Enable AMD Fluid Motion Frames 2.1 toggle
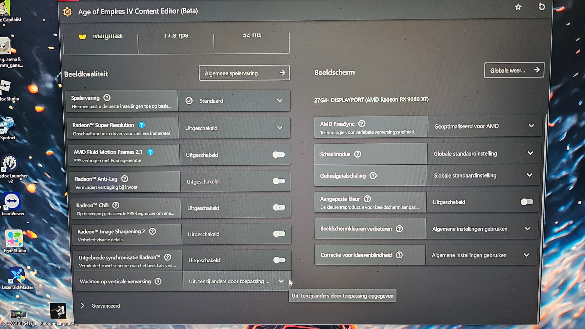 click(279, 155)
